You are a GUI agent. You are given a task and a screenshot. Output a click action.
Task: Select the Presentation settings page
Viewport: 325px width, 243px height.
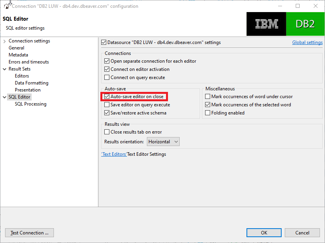[27, 90]
